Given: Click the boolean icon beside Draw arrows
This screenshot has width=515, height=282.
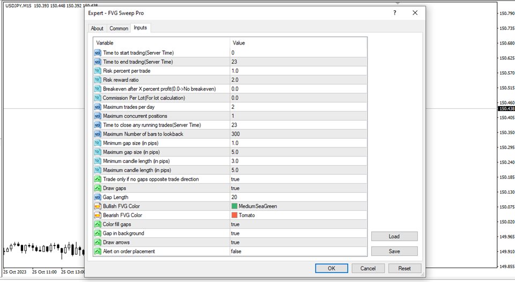Looking at the screenshot, I should click(98, 242).
